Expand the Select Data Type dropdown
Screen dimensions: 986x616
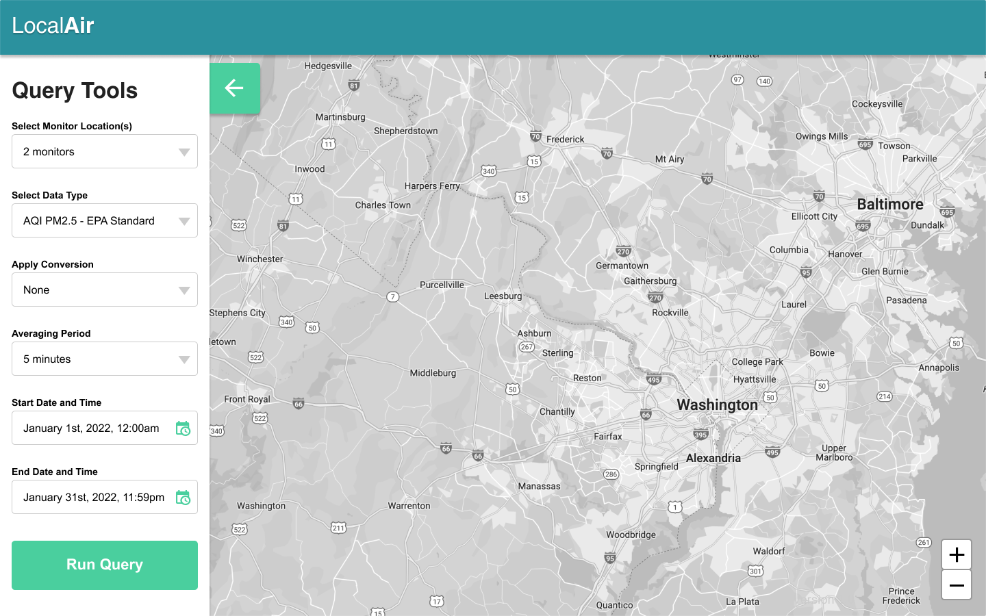pyautogui.click(x=105, y=220)
